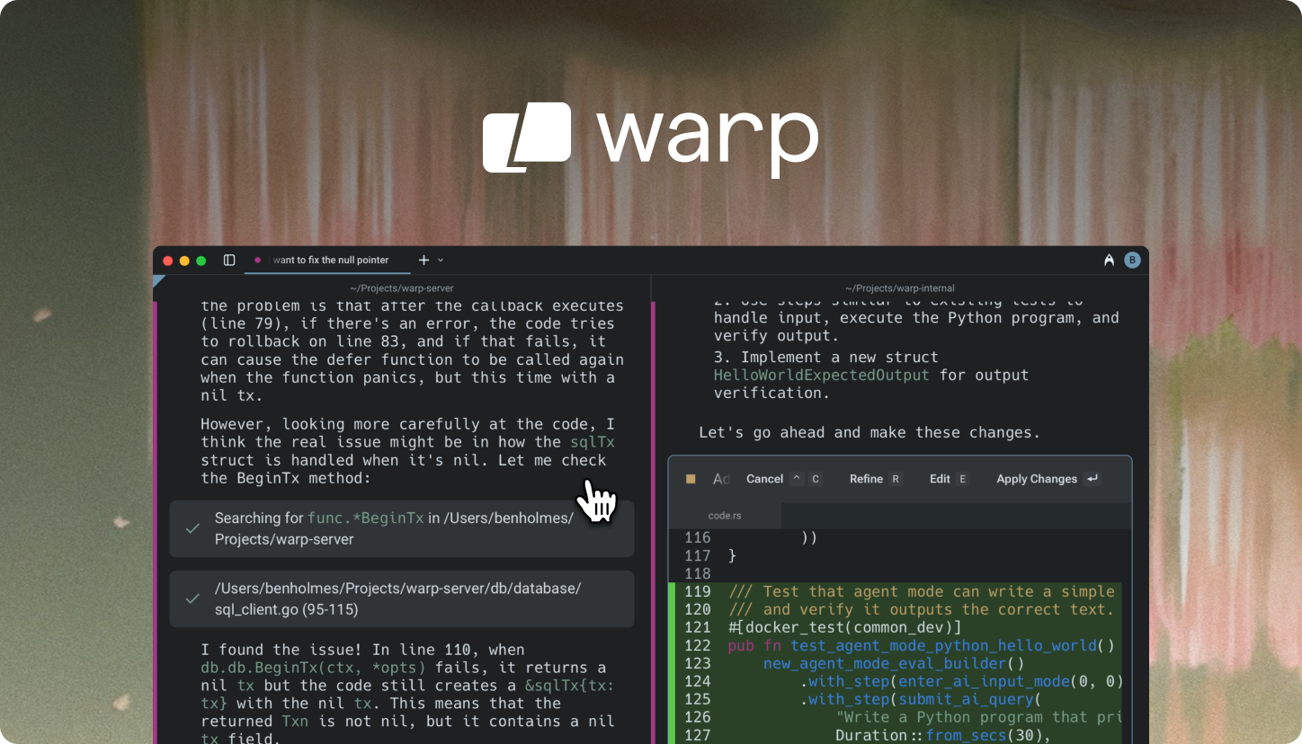
Task: Click the Warp AI assistant icon
Action: 1109,260
